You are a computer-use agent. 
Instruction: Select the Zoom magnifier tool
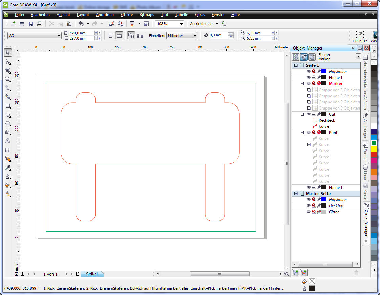(x=8, y=79)
